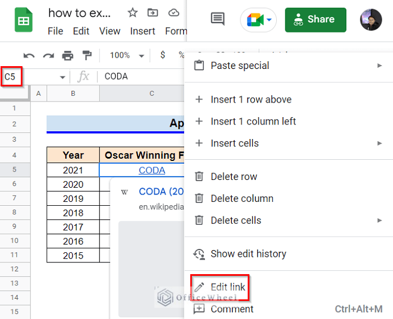The height and width of the screenshot is (319, 393).
Task: Expand the Paste special submenu
Action: (x=380, y=66)
